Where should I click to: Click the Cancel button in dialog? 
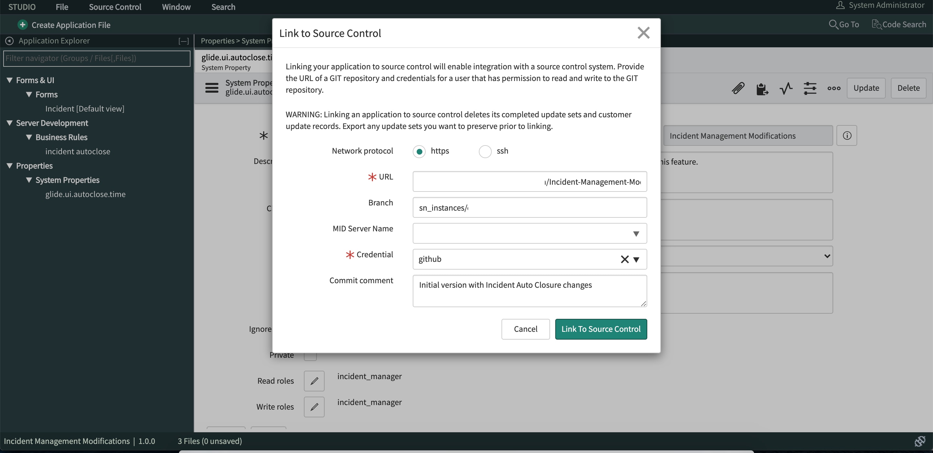pyautogui.click(x=525, y=329)
